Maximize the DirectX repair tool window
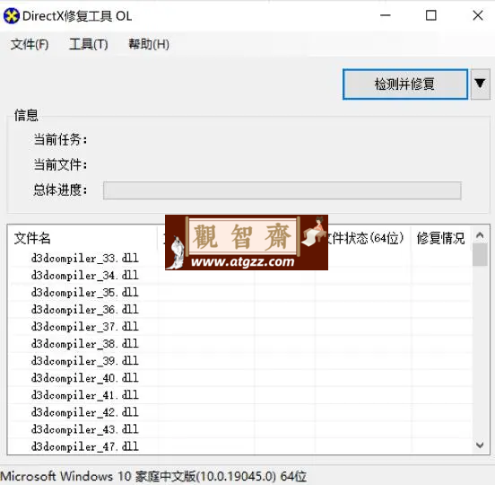495x485 pixels. (431, 15)
